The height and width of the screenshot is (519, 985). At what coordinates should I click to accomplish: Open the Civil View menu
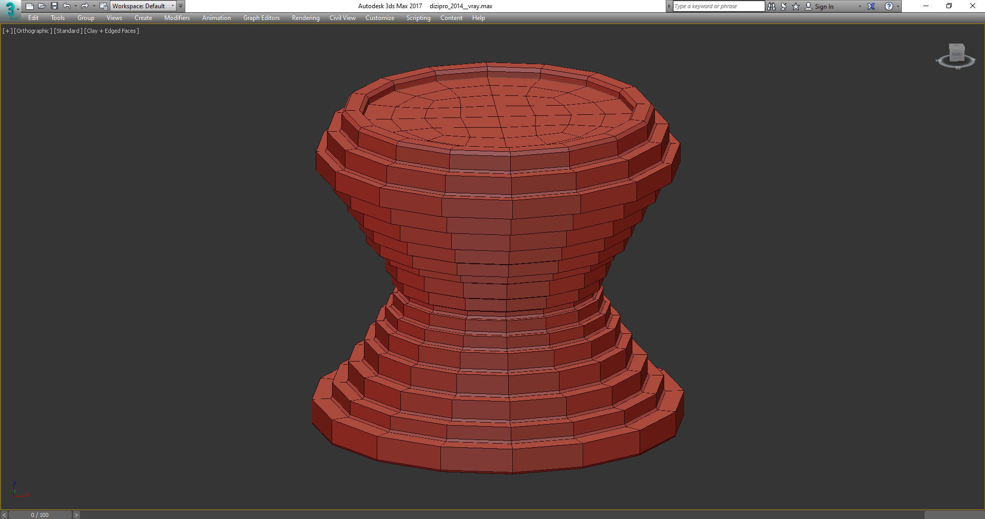point(342,18)
